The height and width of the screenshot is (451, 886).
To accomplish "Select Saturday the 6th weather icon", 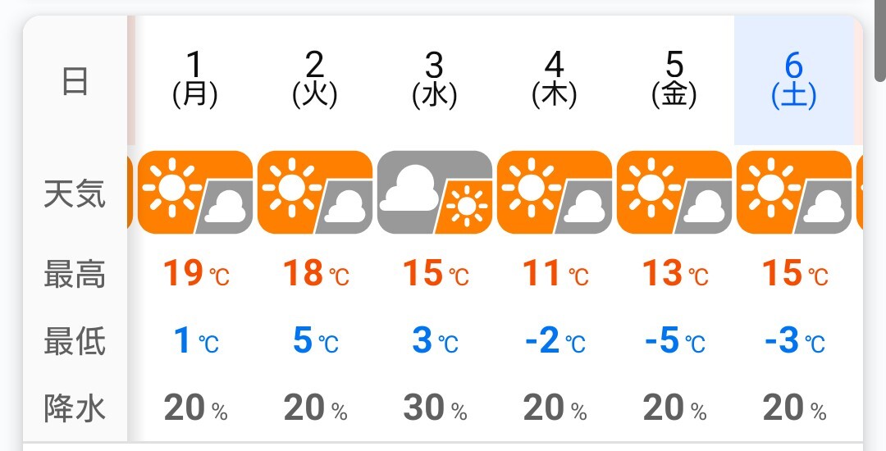I will click(794, 193).
